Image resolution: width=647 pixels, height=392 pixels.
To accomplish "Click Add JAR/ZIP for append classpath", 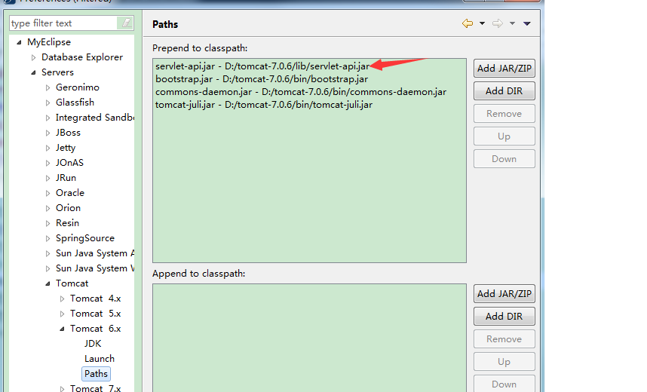I will tap(504, 294).
